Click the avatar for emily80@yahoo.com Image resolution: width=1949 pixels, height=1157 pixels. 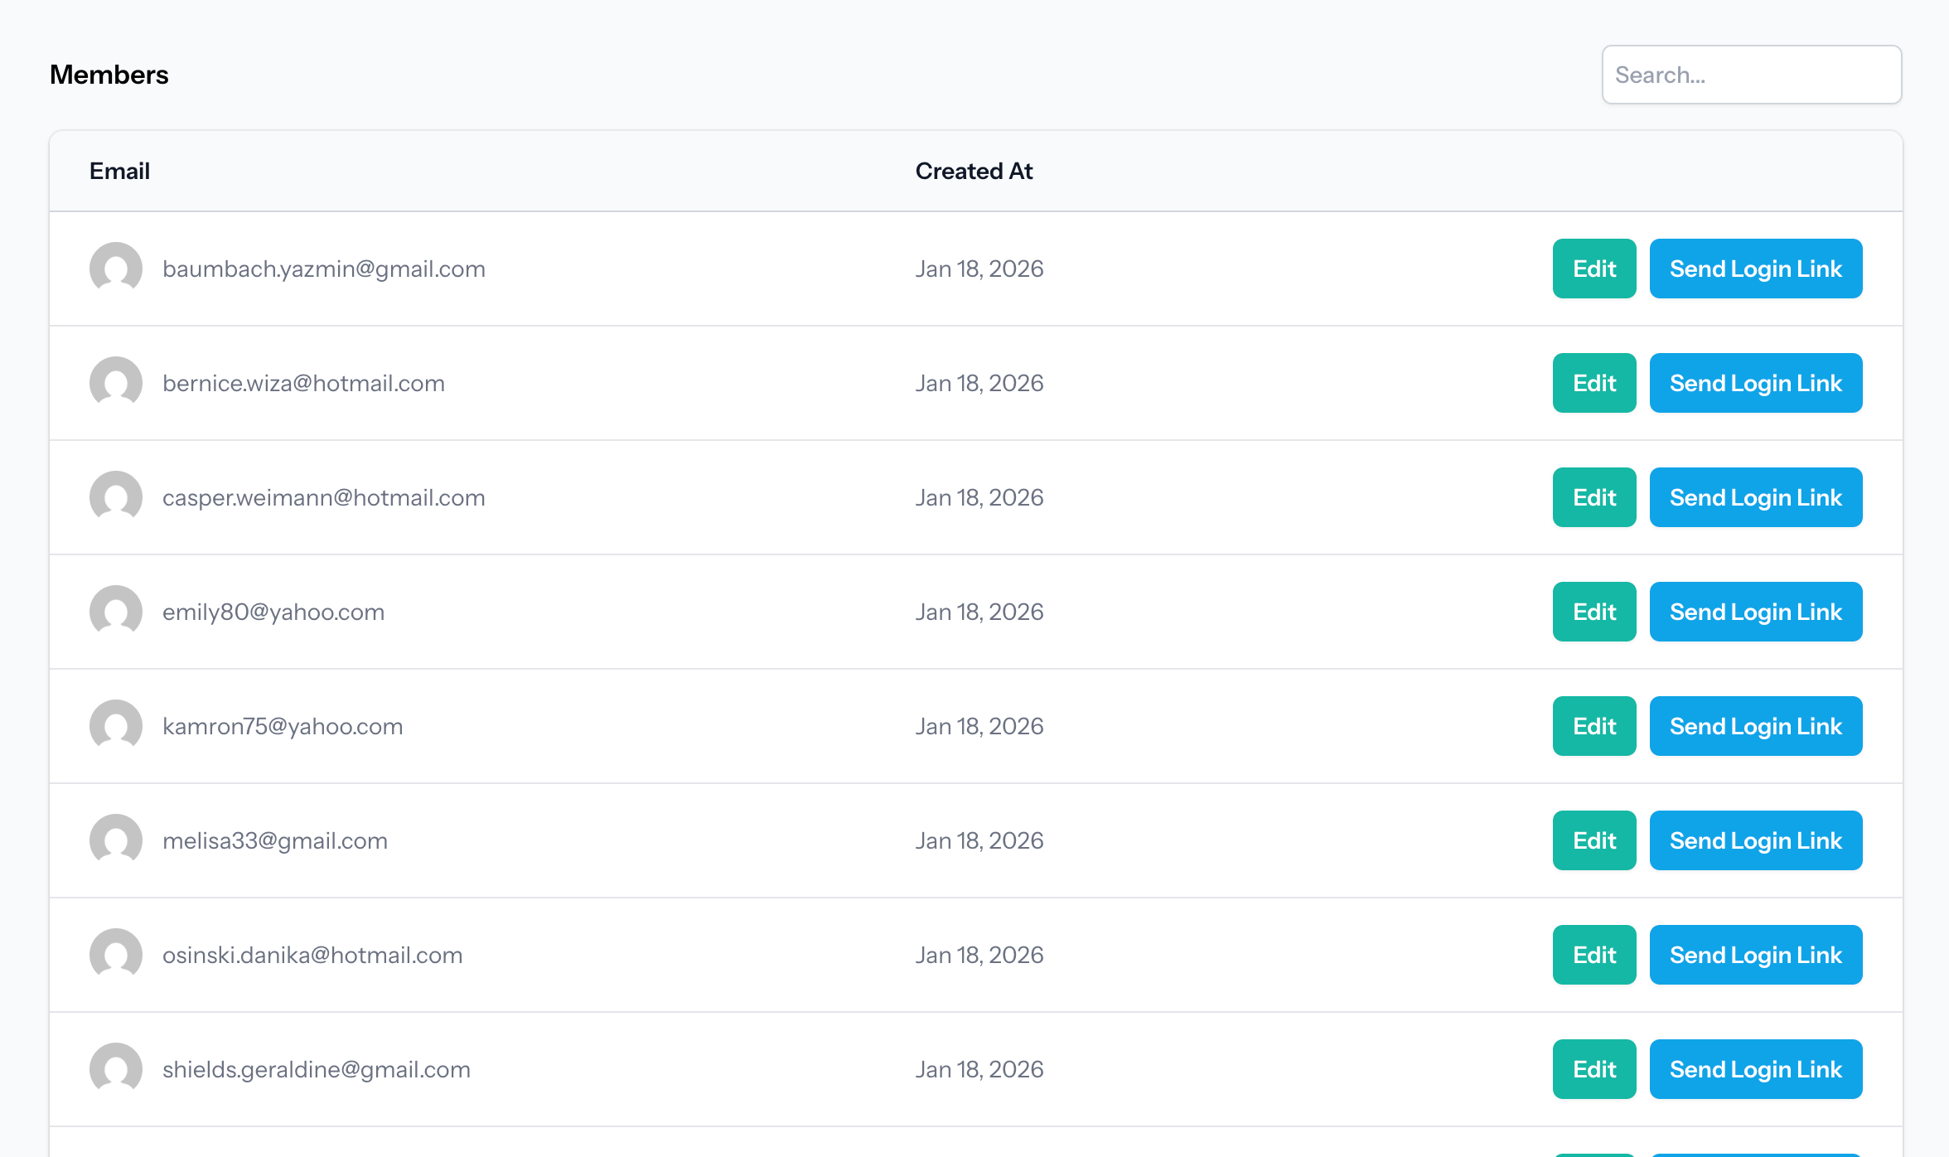click(x=116, y=612)
